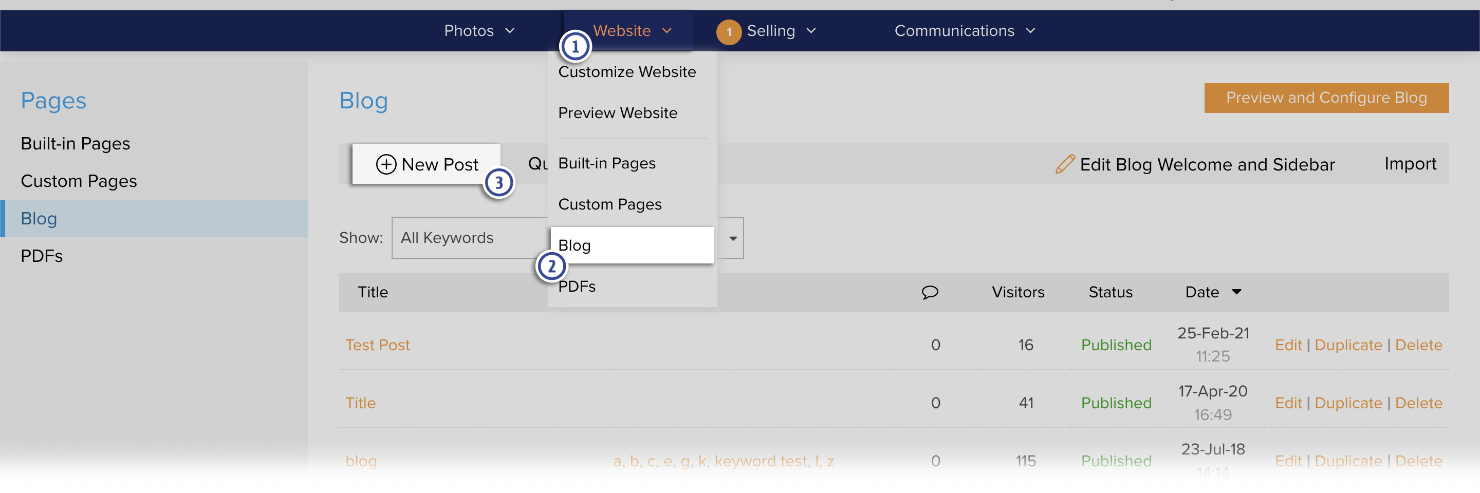Select Custom Pages in the Website dropdown
This screenshot has width=1480, height=493.
pos(609,204)
